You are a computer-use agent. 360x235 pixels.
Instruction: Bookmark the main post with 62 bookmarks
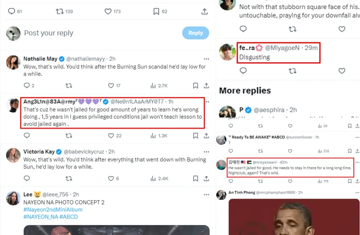(x=156, y=11)
